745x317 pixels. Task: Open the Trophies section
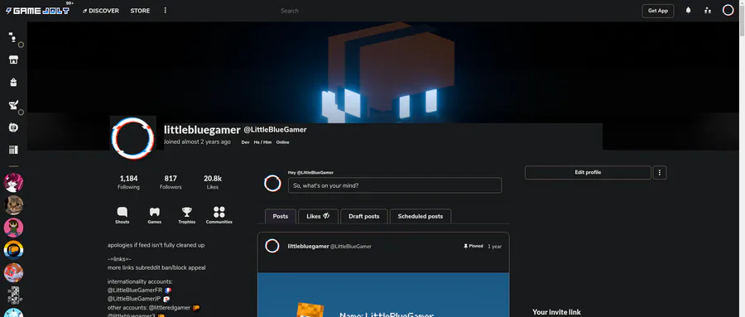[187, 215]
